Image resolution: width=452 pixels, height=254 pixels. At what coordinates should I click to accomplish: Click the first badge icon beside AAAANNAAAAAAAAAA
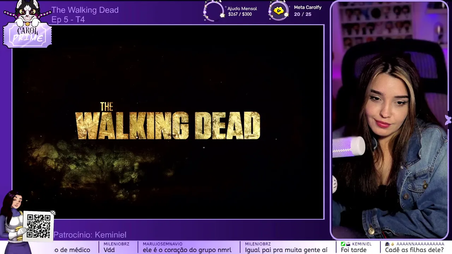(x=387, y=244)
